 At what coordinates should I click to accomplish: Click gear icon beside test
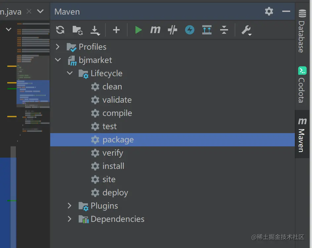pos(95,126)
